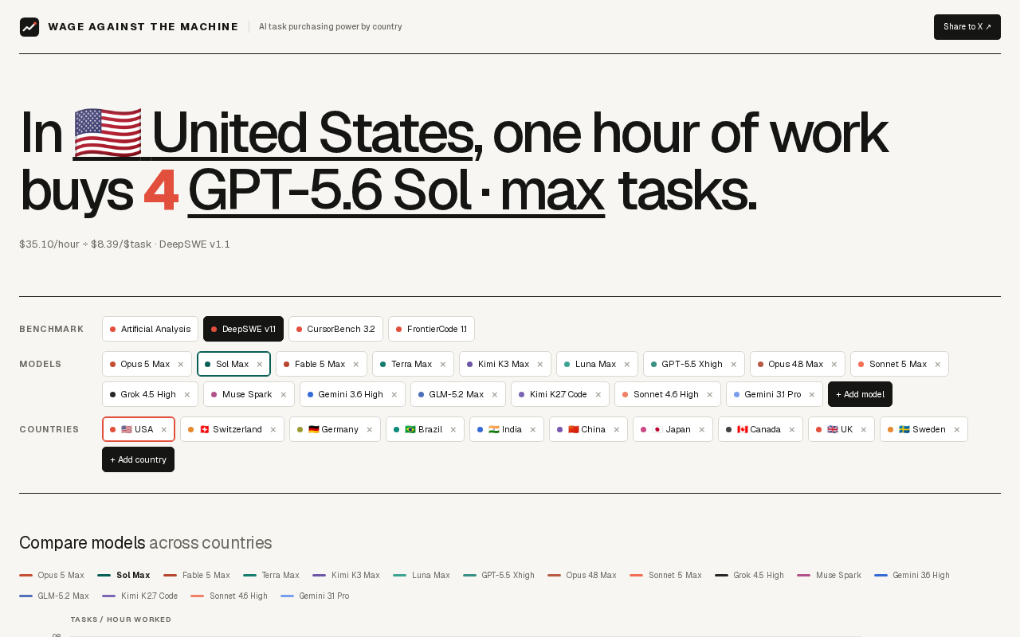Remove UK from countries
This screenshot has height=637, width=1020.
864,429
